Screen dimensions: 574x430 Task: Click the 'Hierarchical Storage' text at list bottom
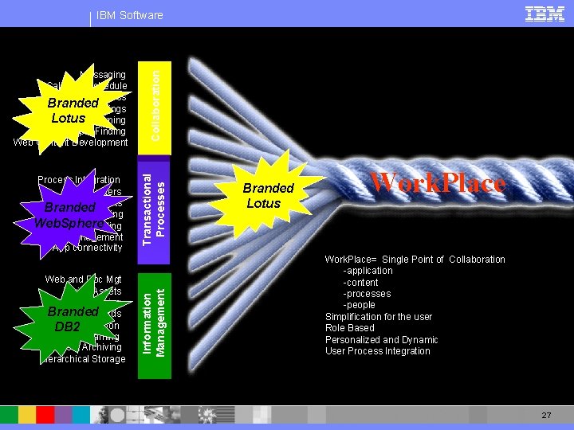tap(83, 358)
